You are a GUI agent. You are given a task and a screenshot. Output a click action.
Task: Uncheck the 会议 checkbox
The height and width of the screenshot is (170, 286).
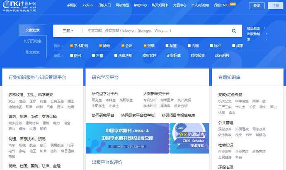point(123,45)
